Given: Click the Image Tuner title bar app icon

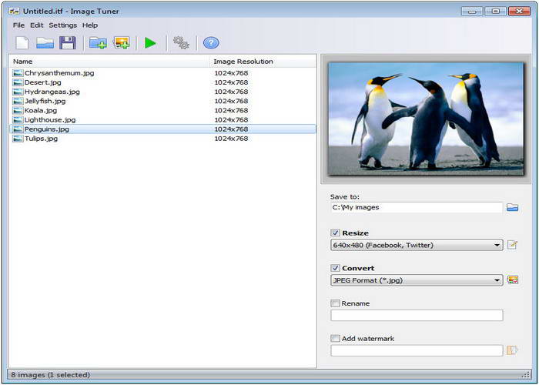Looking at the screenshot, I should tap(14, 12).
